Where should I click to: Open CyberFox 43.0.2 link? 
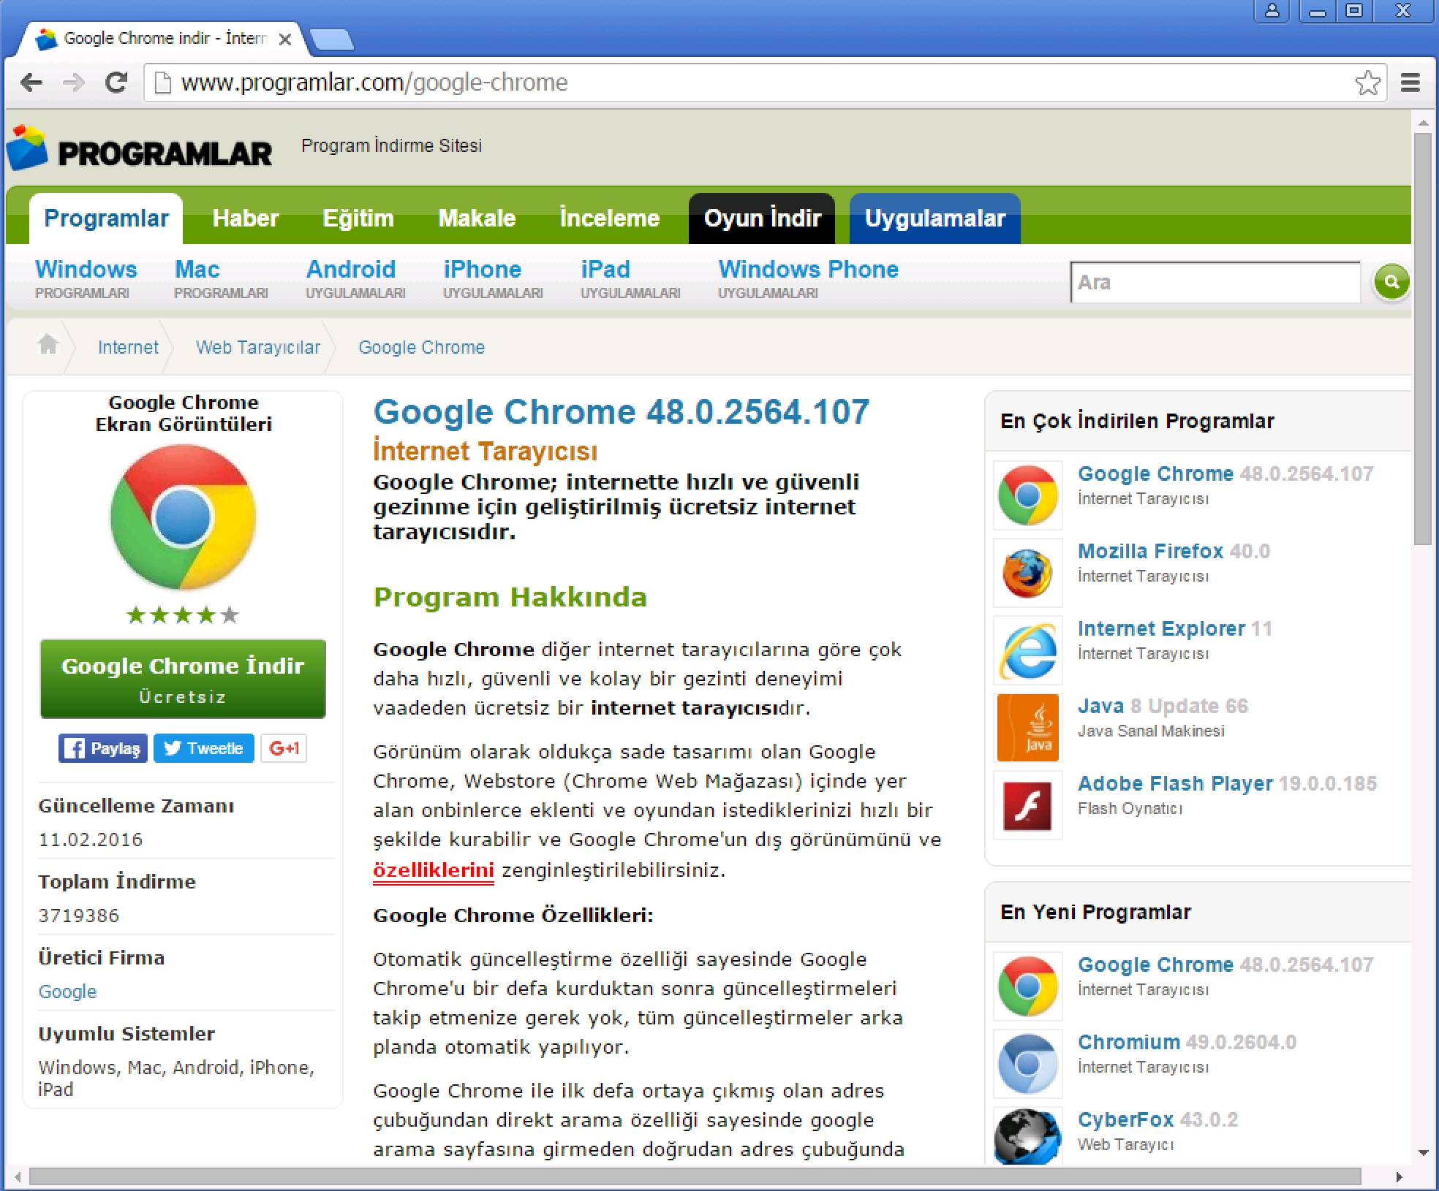click(x=1157, y=1119)
